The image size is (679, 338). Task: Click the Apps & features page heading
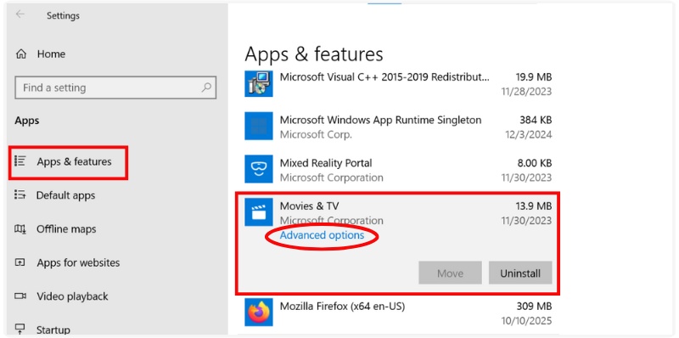pyautogui.click(x=314, y=54)
